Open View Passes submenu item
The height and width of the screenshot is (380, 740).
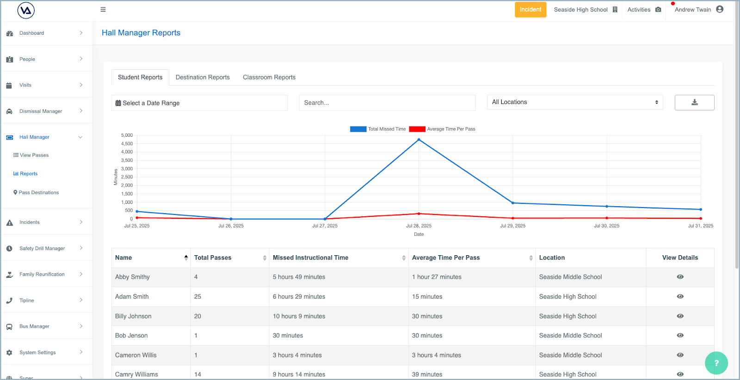[31, 155]
